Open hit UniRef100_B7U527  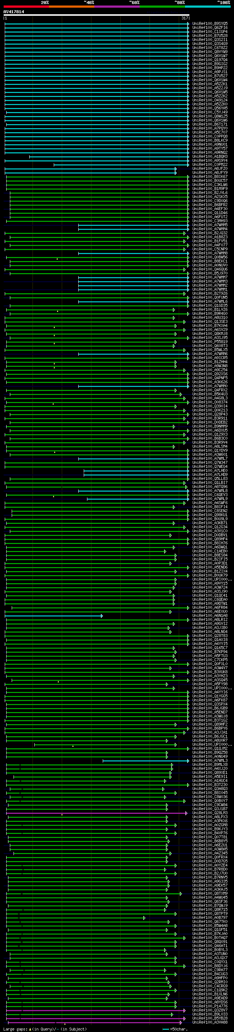210,76
